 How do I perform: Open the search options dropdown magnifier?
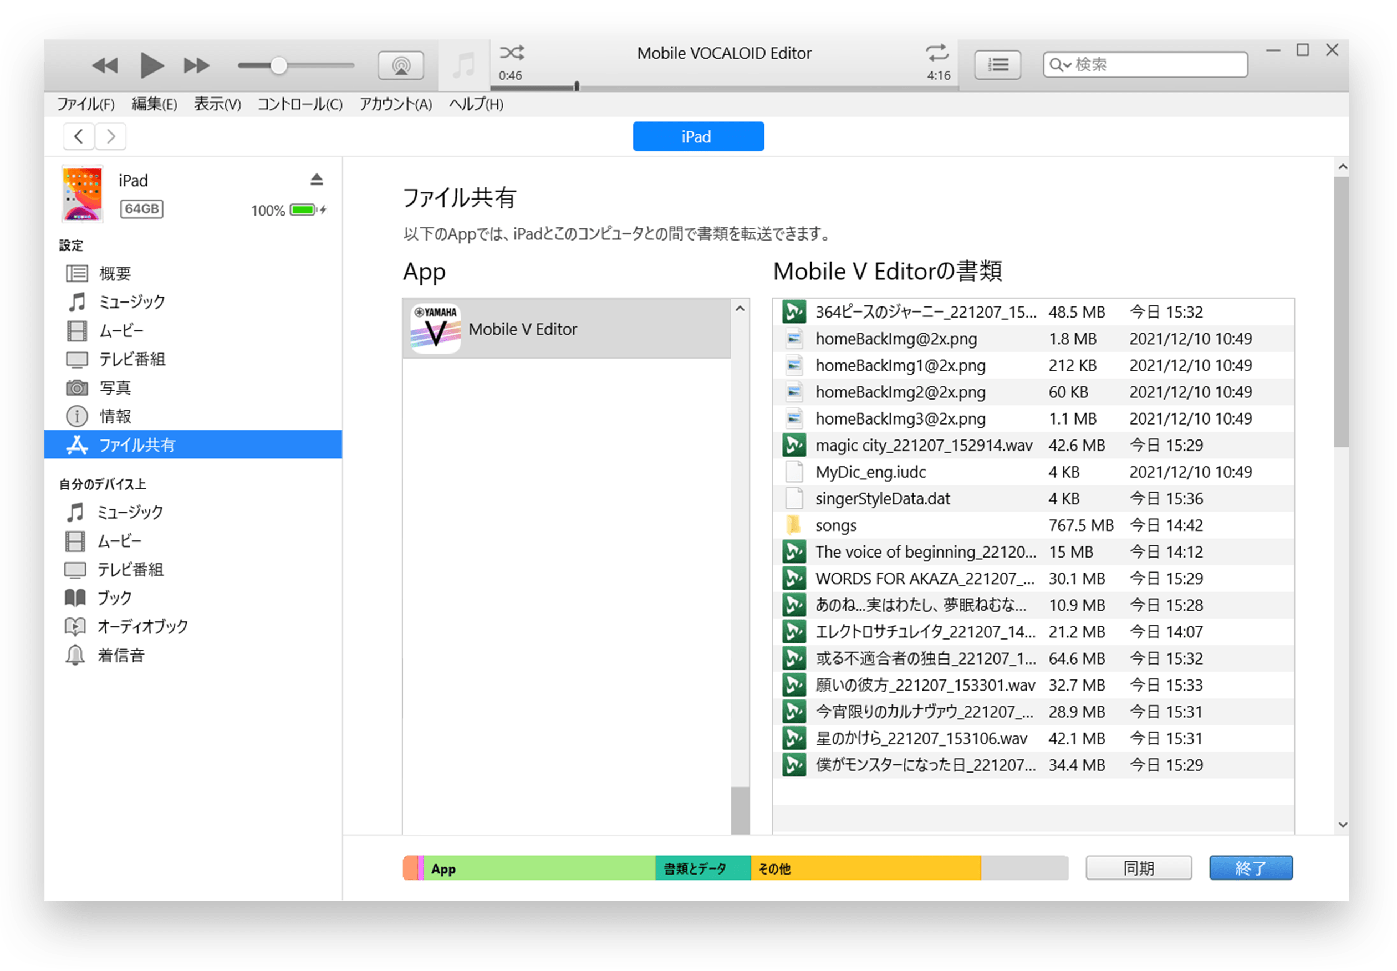[x=1060, y=64]
